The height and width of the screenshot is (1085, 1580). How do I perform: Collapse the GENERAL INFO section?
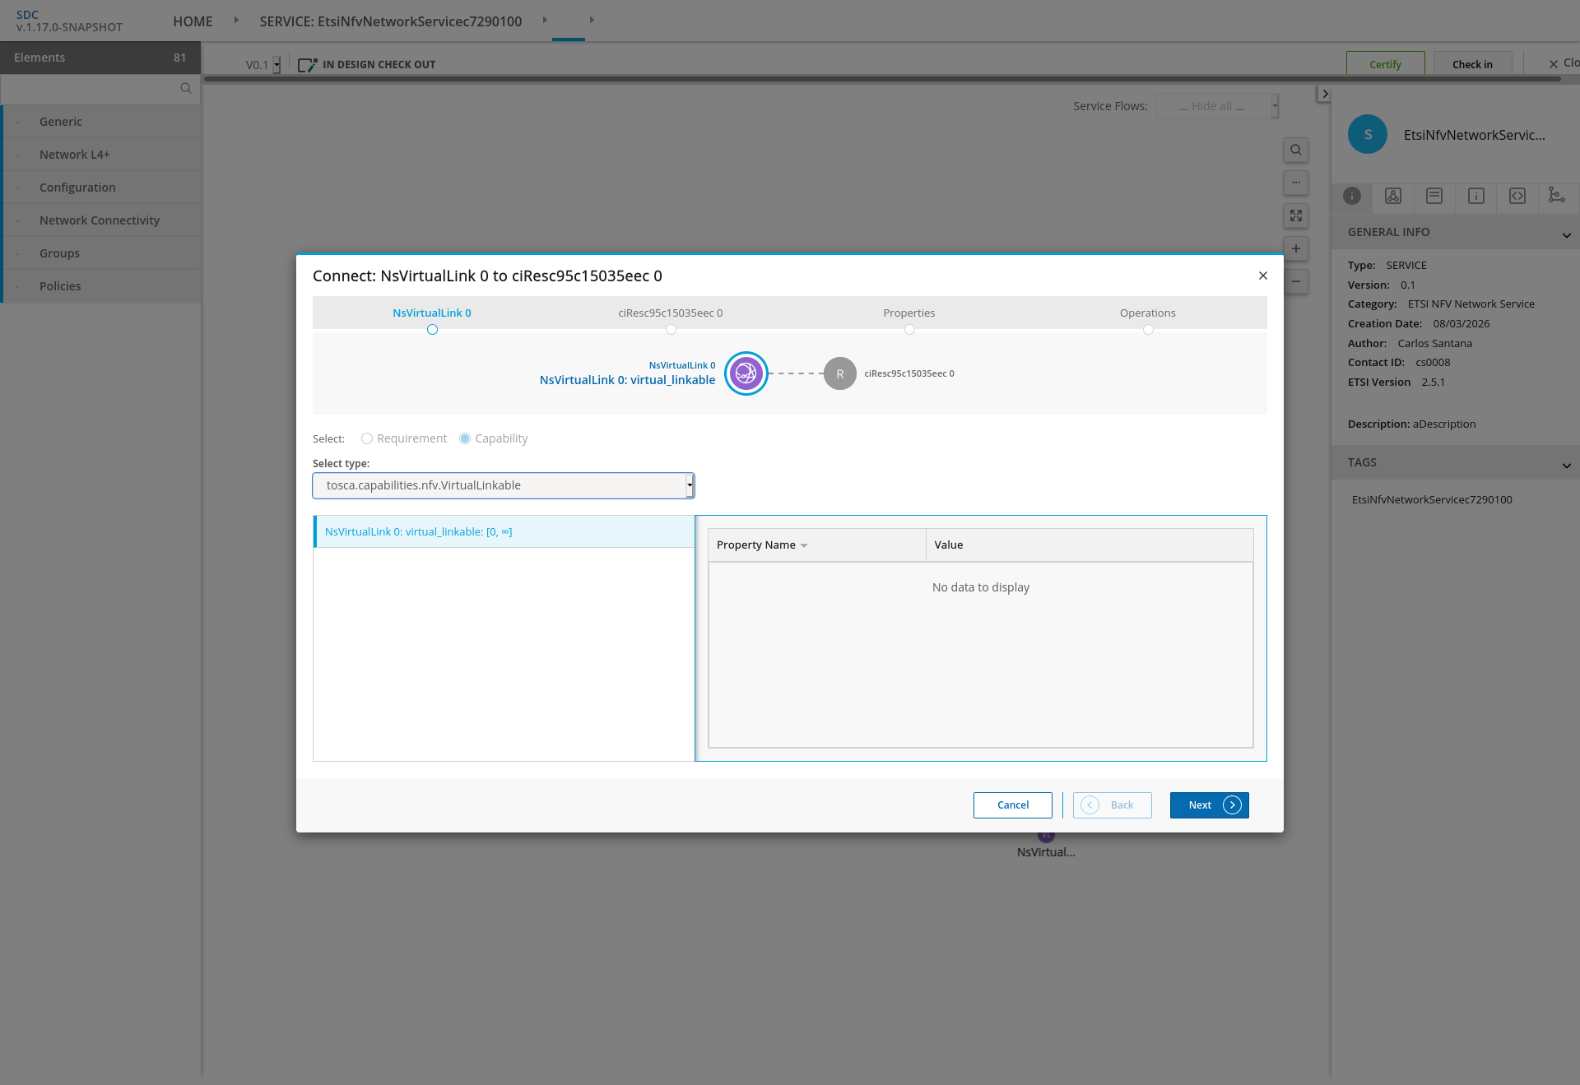coord(1567,234)
